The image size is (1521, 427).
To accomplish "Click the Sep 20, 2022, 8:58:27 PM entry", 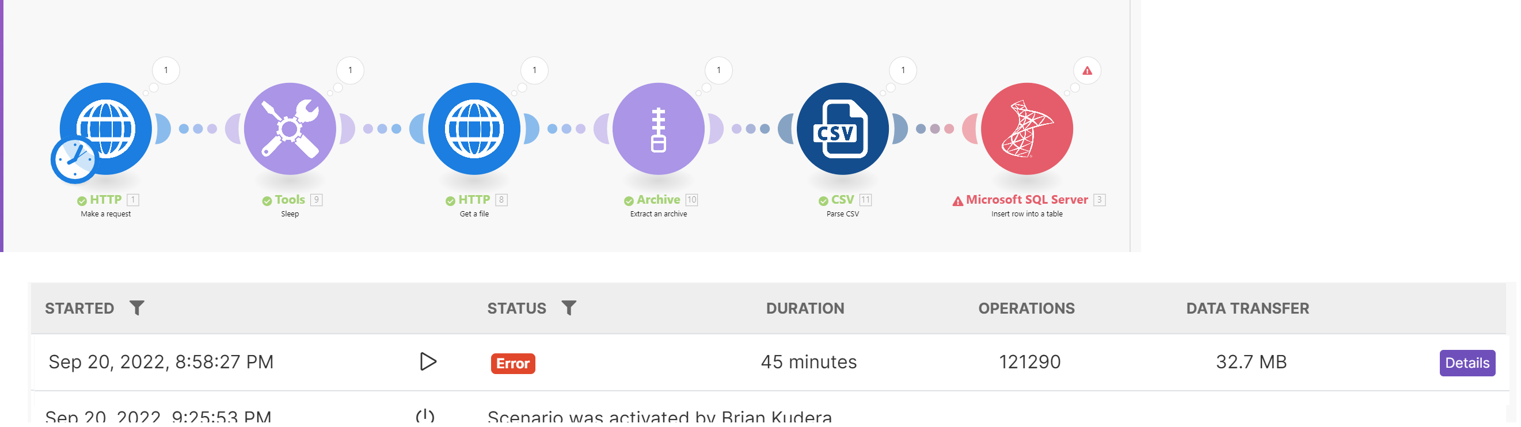I will 161,361.
